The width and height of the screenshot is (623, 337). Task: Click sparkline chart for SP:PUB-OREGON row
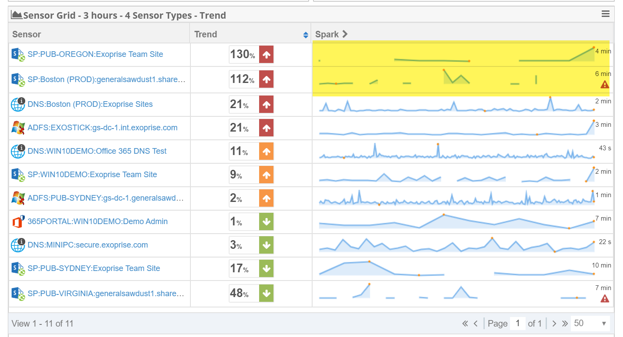[456, 55]
